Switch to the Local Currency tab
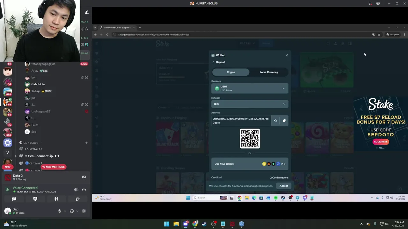 point(269,72)
